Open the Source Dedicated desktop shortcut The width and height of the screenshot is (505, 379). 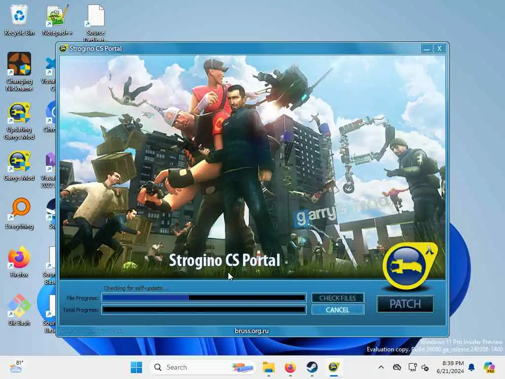click(95, 23)
